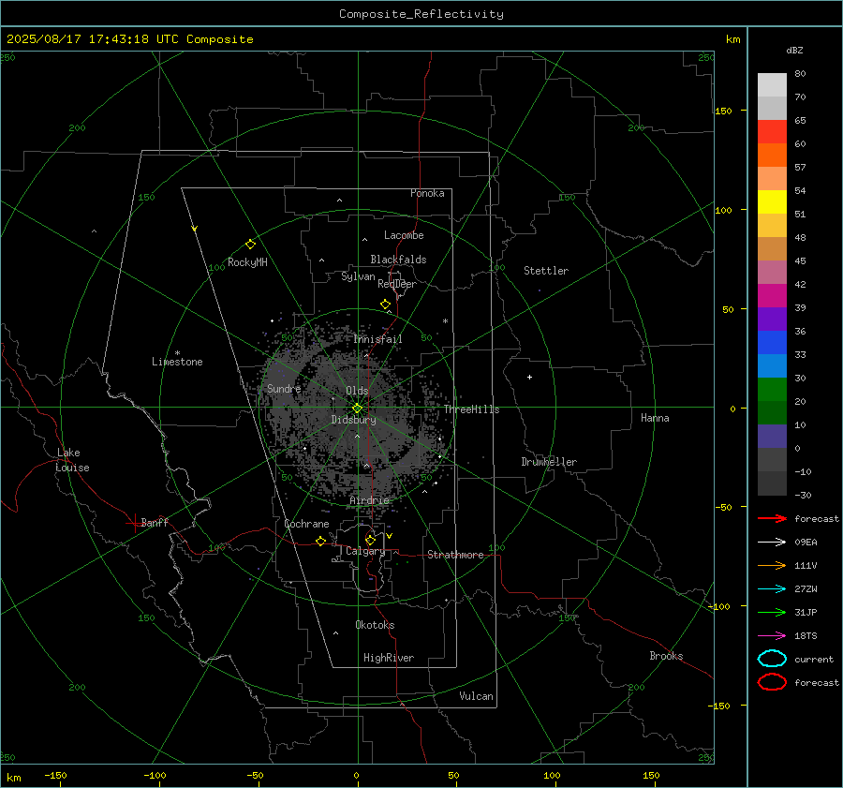Image resolution: width=843 pixels, height=788 pixels.
Task: Click the Limestone label
Action: tap(177, 362)
